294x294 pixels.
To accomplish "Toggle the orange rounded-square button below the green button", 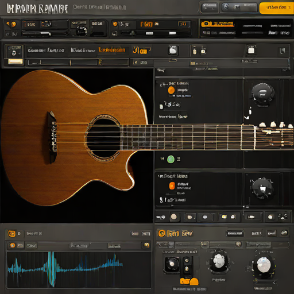I will (172, 186).
